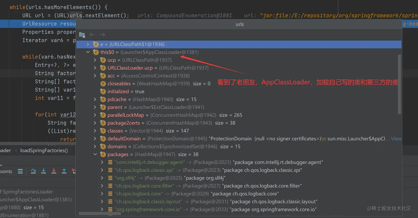
Task: Collapse the this$0 AppClassLoader node
Action: (x=88, y=52)
